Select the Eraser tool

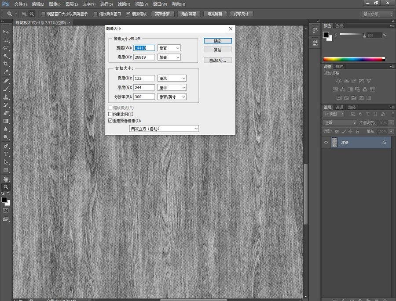pos(6,113)
